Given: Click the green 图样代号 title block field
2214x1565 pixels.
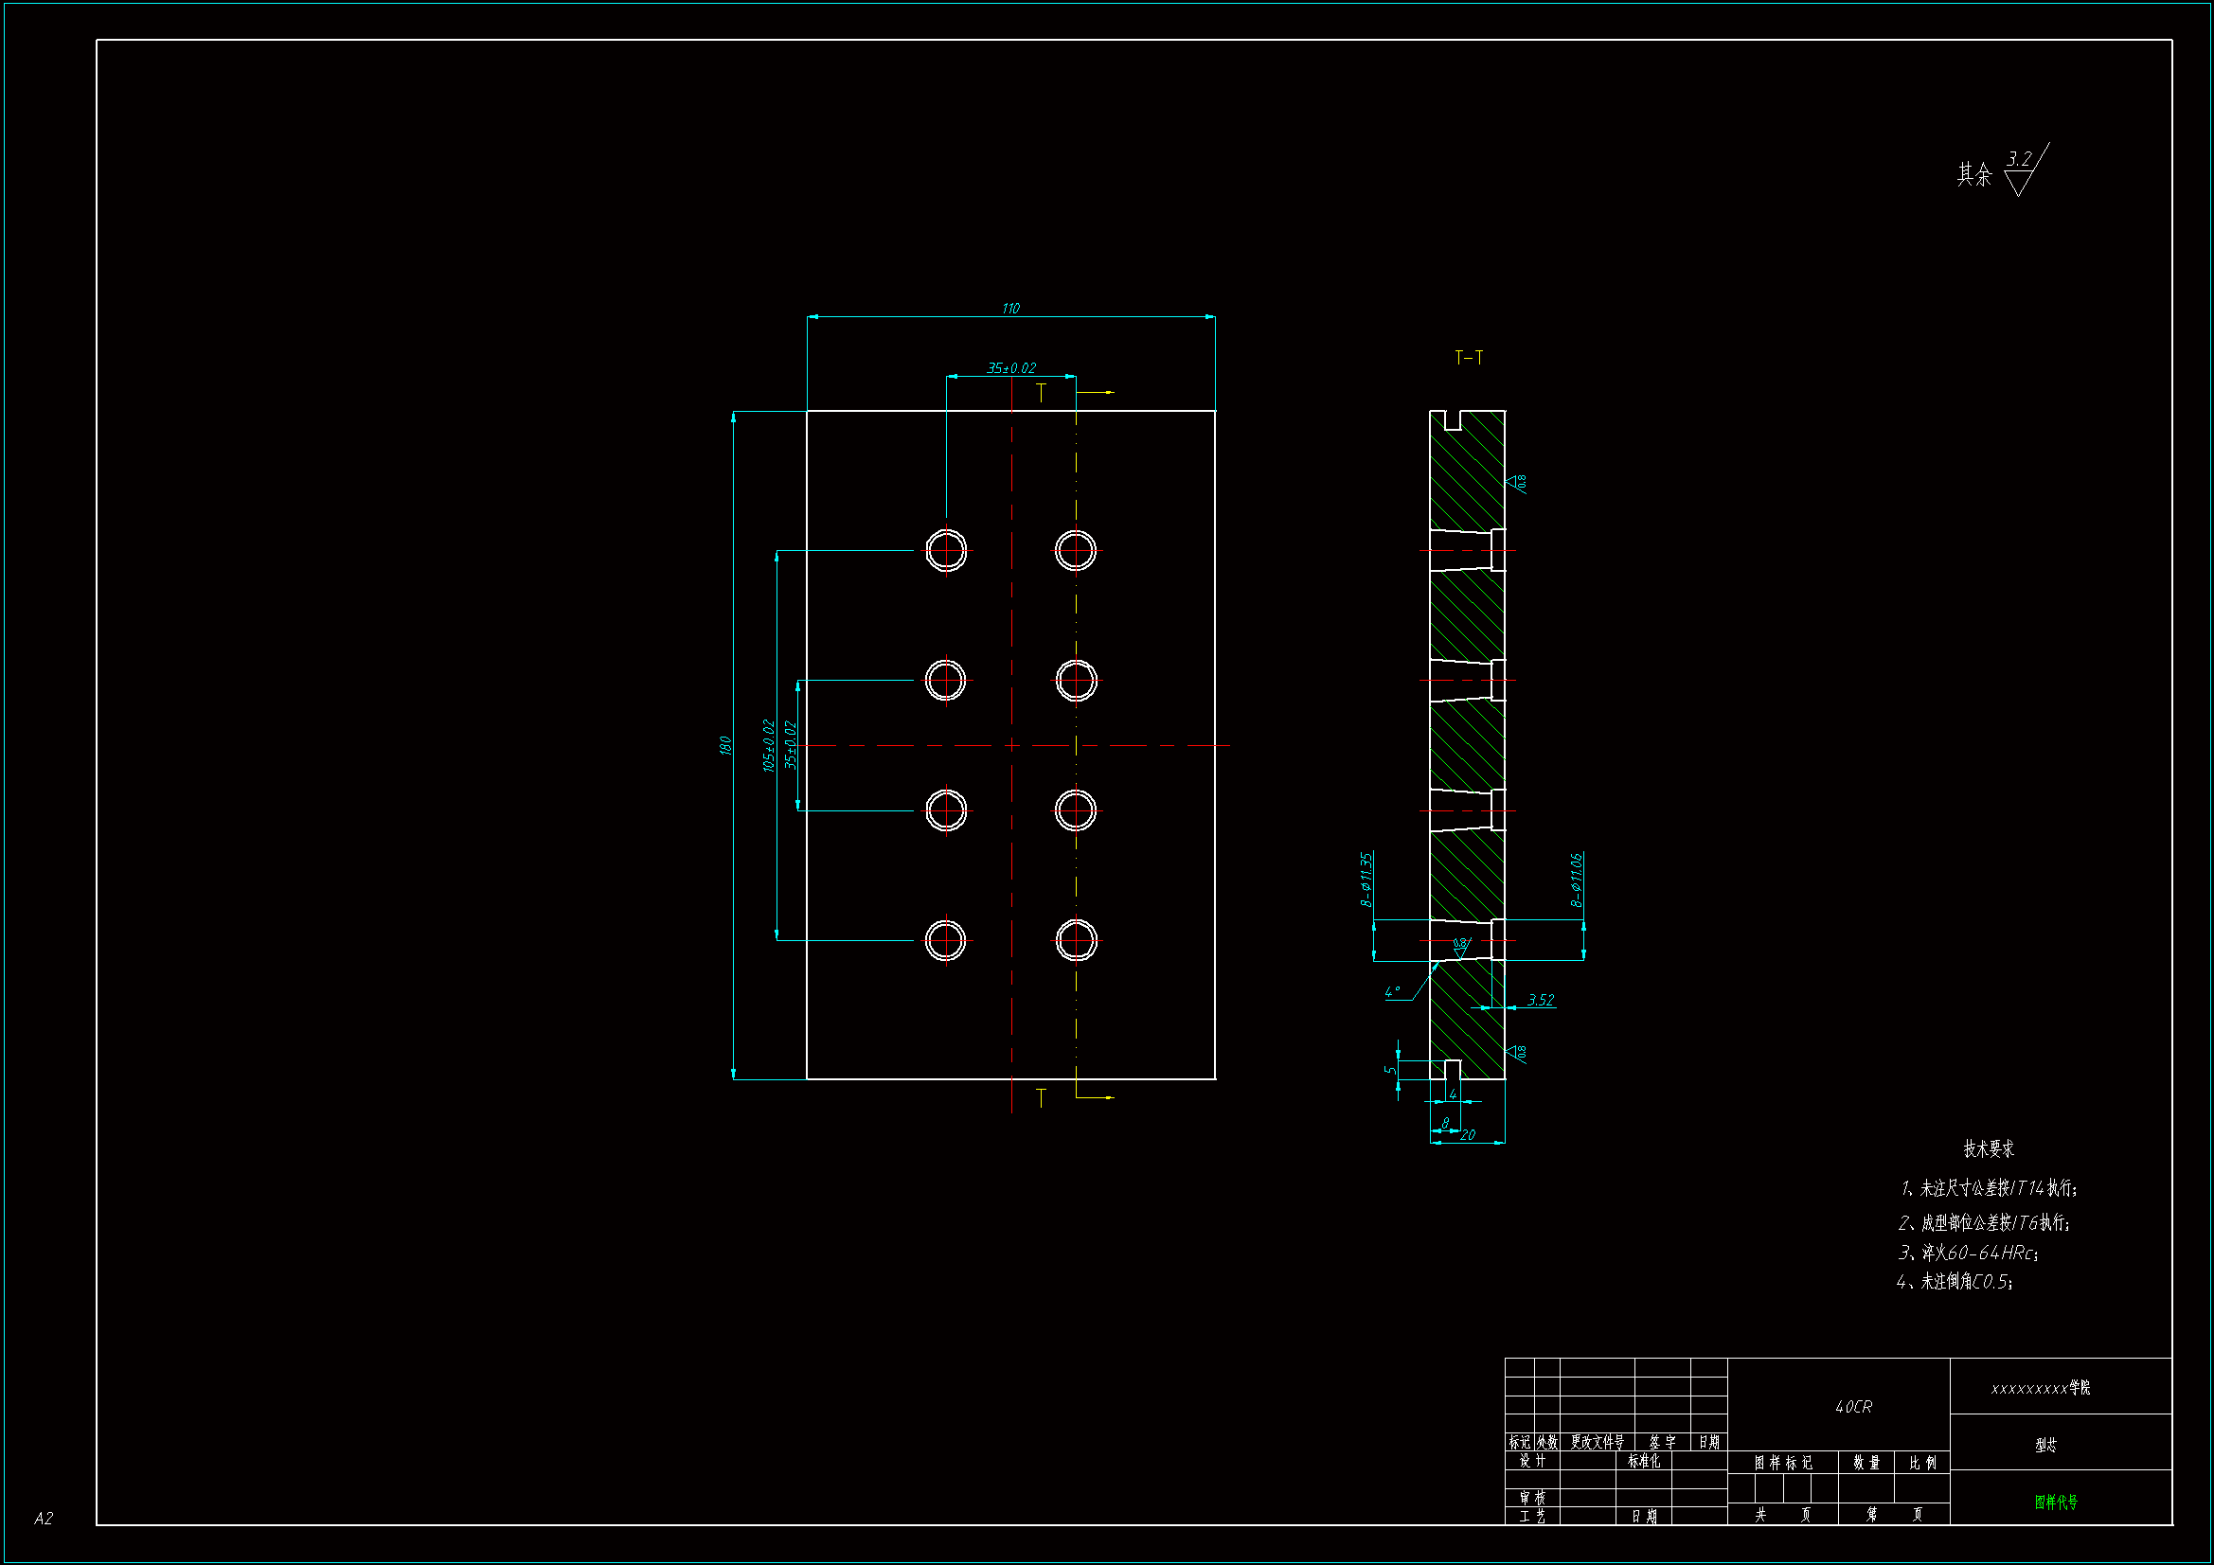Looking at the screenshot, I should [2056, 1502].
